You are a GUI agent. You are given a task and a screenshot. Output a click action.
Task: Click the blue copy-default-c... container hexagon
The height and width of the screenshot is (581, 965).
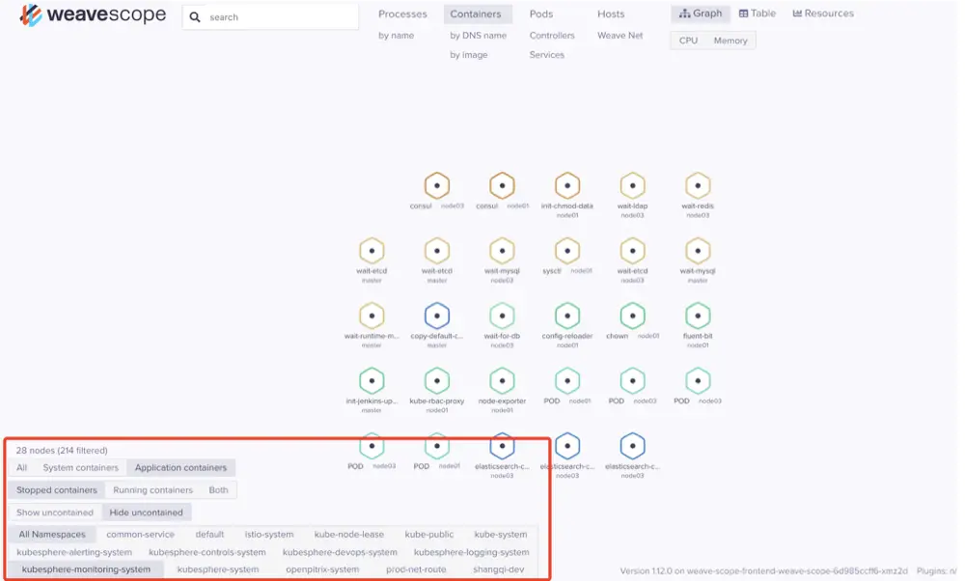tap(437, 316)
